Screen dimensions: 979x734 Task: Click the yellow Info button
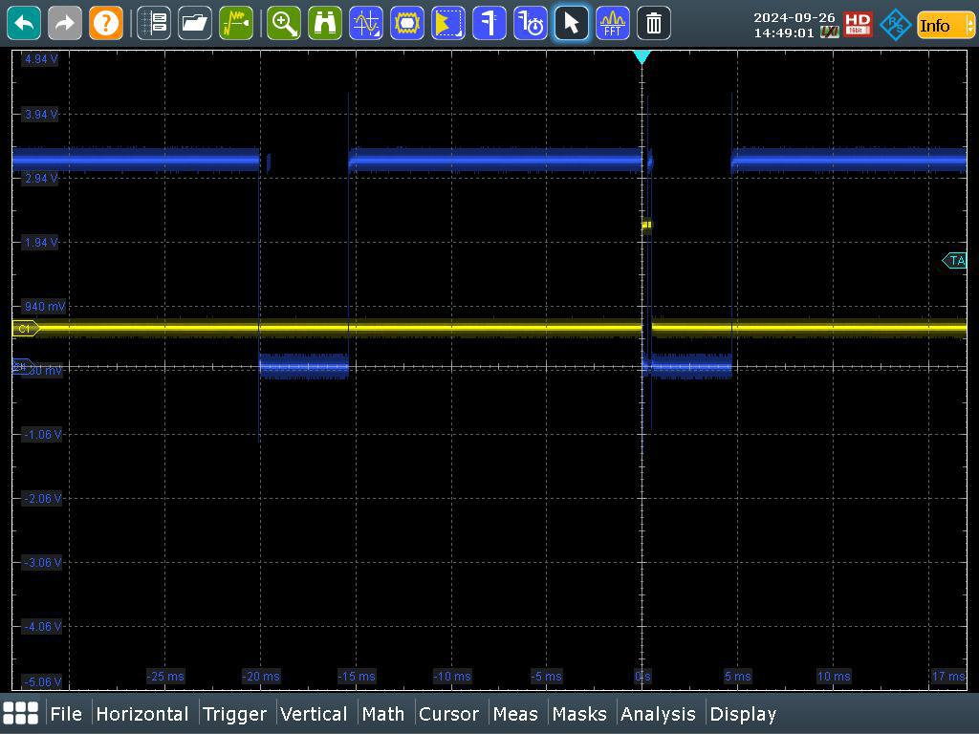tap(934, 25)
